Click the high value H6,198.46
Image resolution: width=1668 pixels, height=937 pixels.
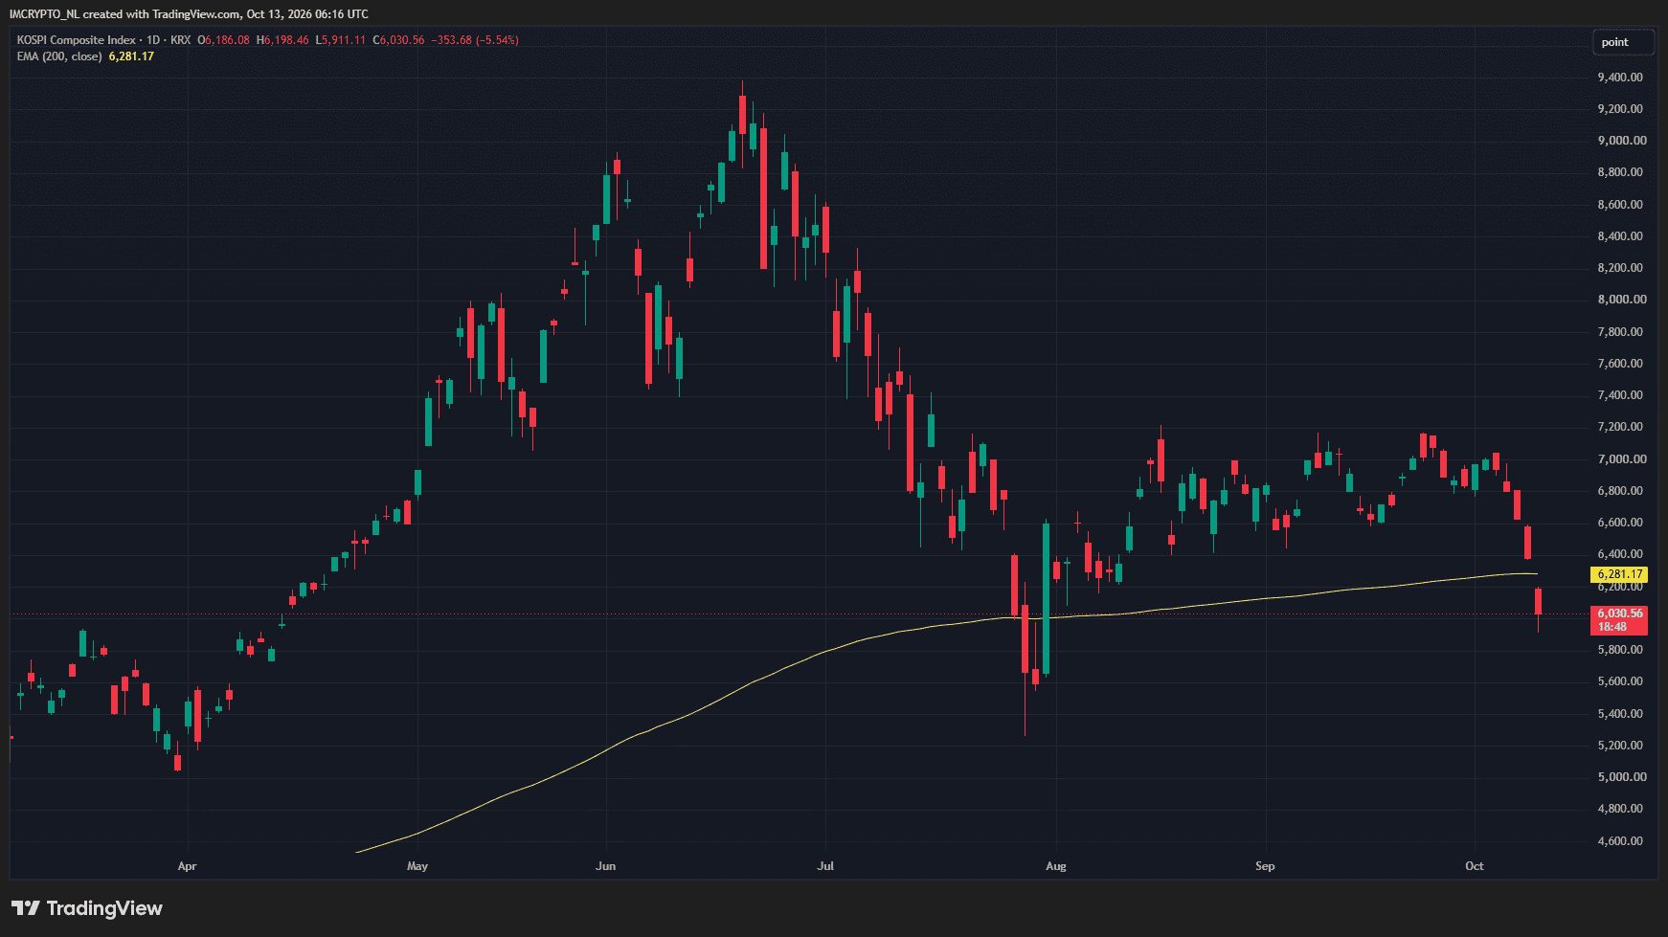point(282,40)
